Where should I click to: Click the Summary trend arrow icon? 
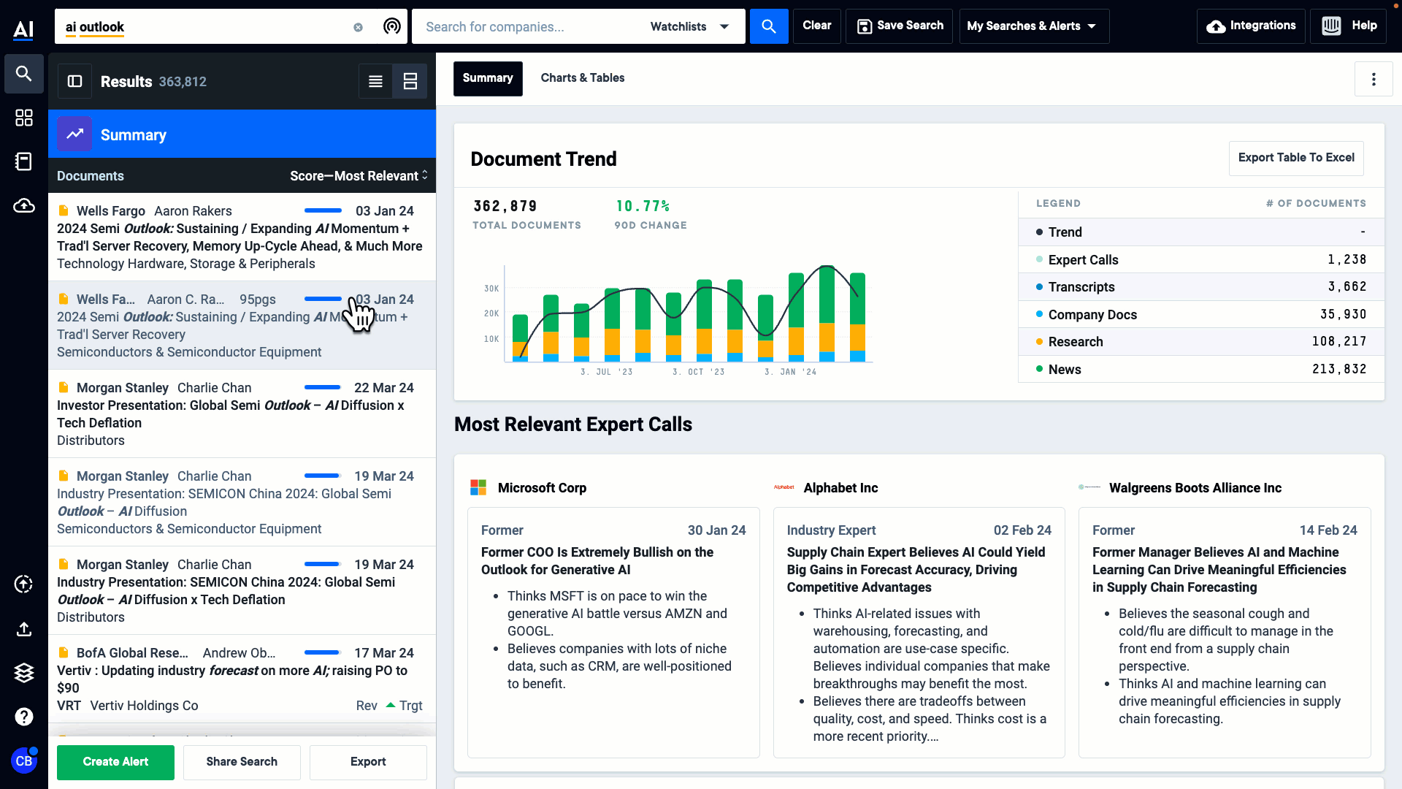coord(74,134)
